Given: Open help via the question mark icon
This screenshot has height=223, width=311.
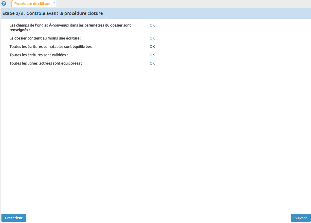Looking at the screenshot, I should point(3,3).
